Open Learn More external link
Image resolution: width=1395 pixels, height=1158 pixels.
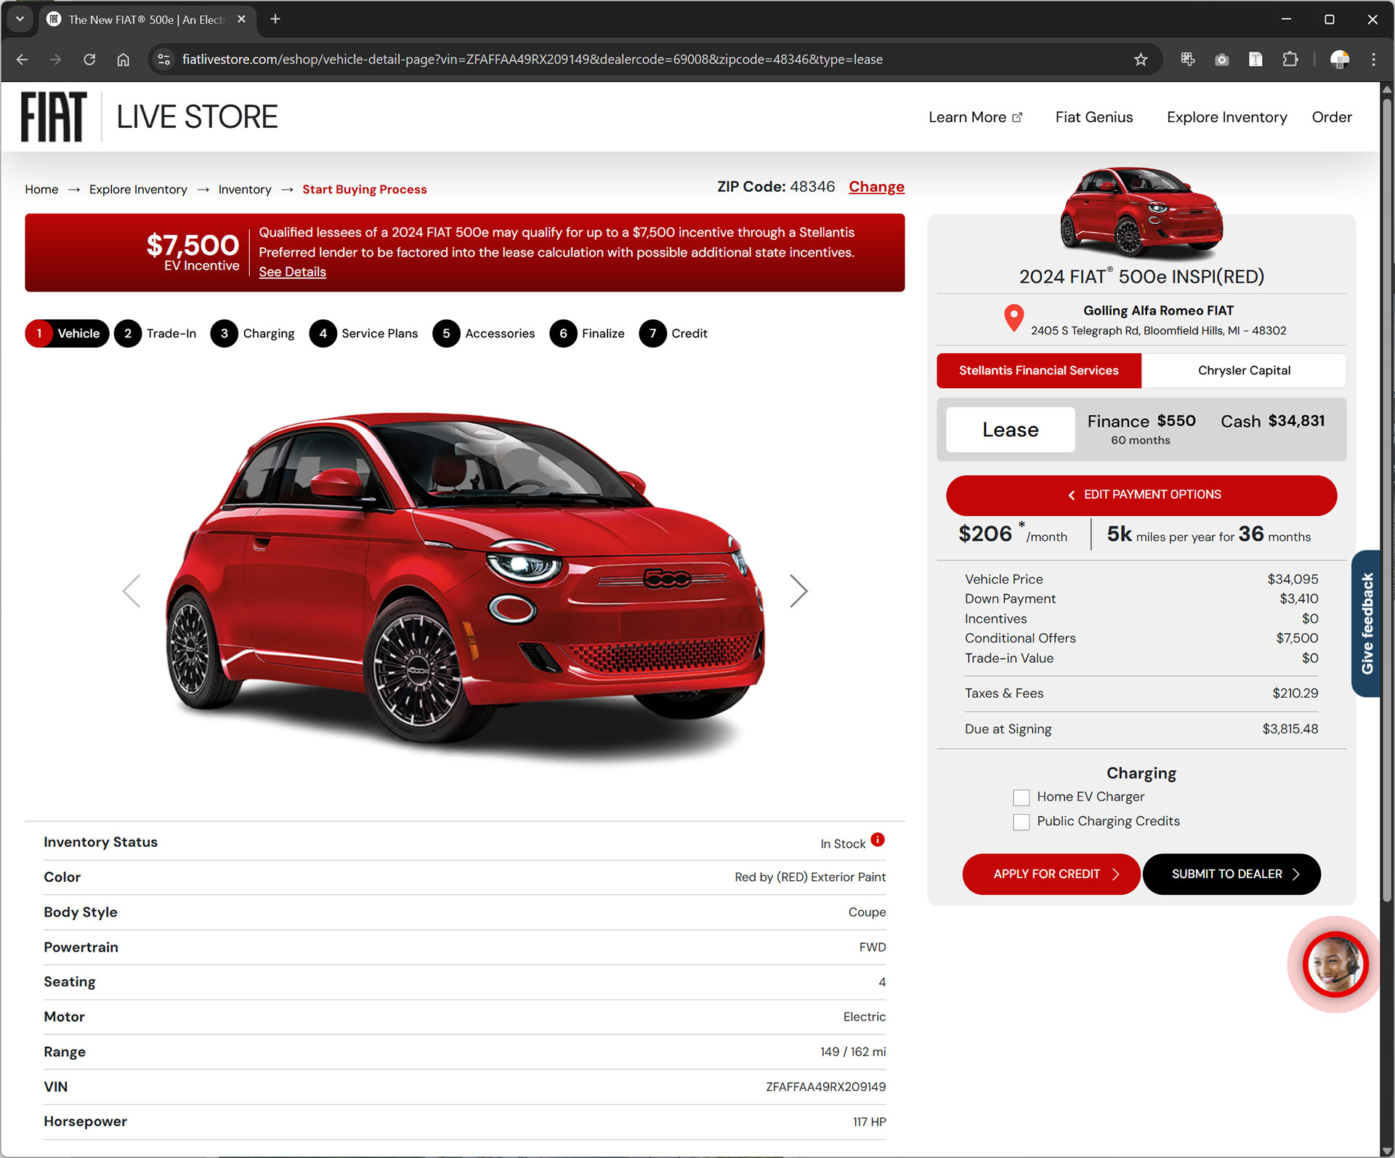click(x=975, y=117)
